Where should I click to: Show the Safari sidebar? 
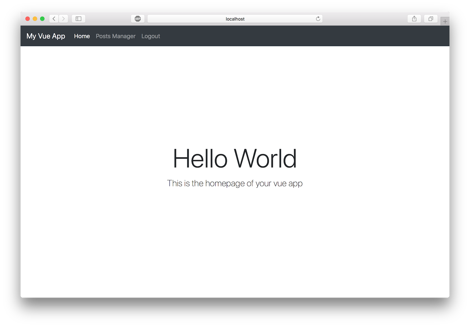point(78,19)
